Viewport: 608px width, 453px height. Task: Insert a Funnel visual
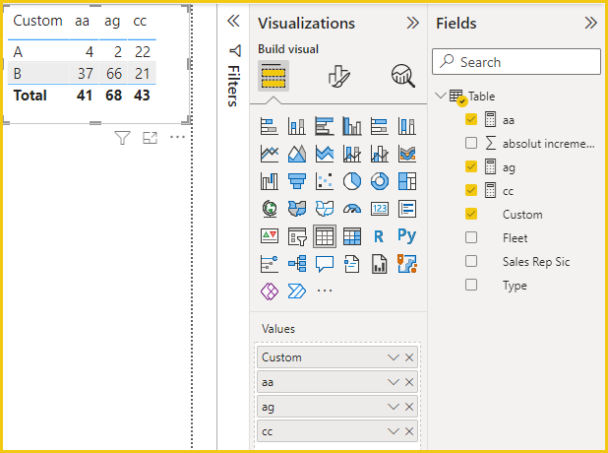point(297,181)
